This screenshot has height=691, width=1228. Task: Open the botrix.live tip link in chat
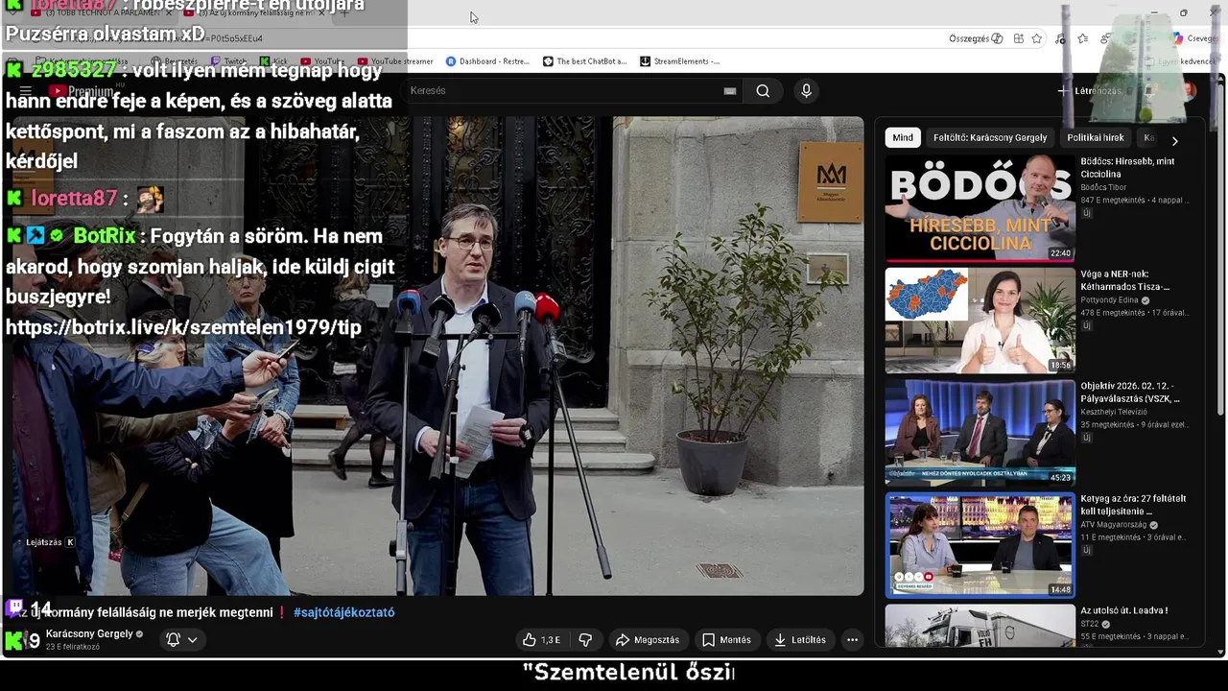click(183, 327)
